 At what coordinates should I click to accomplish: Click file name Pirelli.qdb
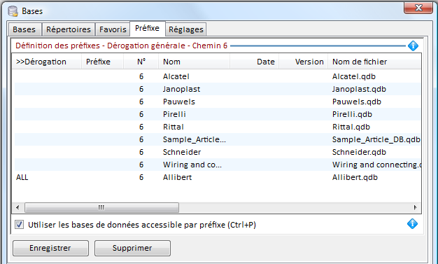[352, 114]
